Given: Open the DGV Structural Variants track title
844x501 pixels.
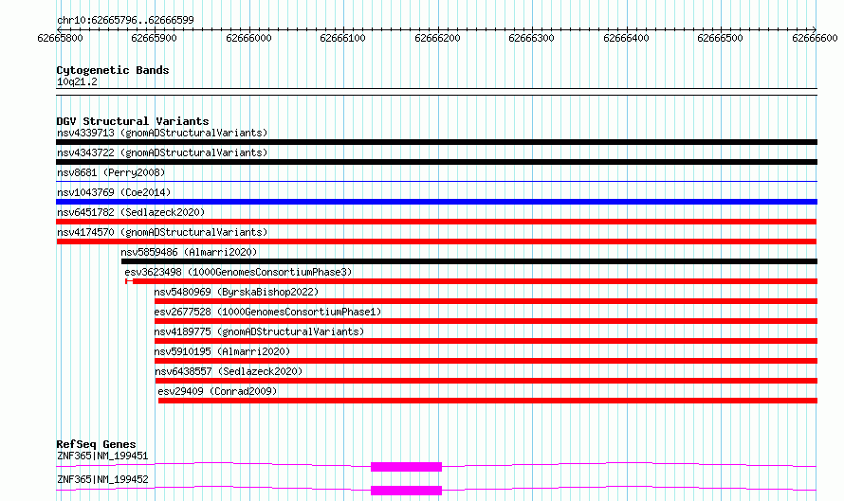Looking at the screenshot, I should [133, 121].
